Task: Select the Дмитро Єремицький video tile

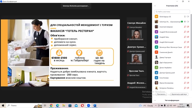Action: (x=137, y=47)
